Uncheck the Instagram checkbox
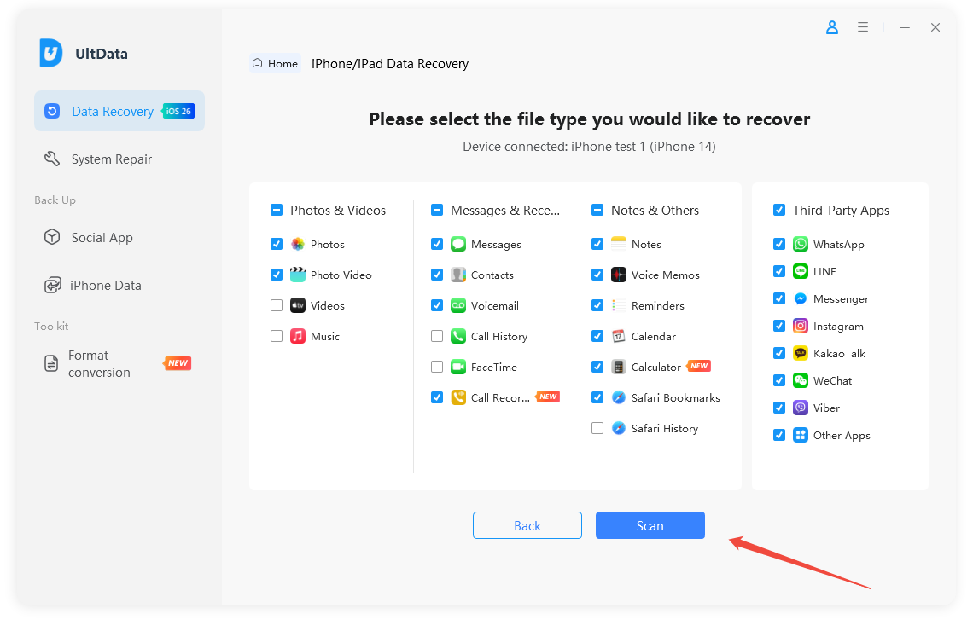The width and height of the screenshot is (973, 631). pyautogui.click(x=779, y=326)
